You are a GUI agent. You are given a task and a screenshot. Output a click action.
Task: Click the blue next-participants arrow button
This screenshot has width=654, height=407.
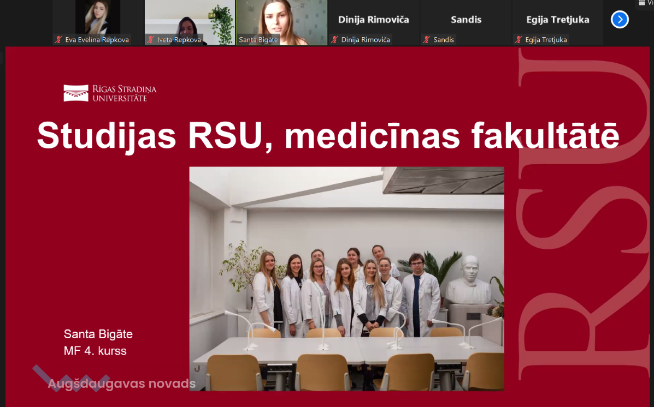point(620,20)
